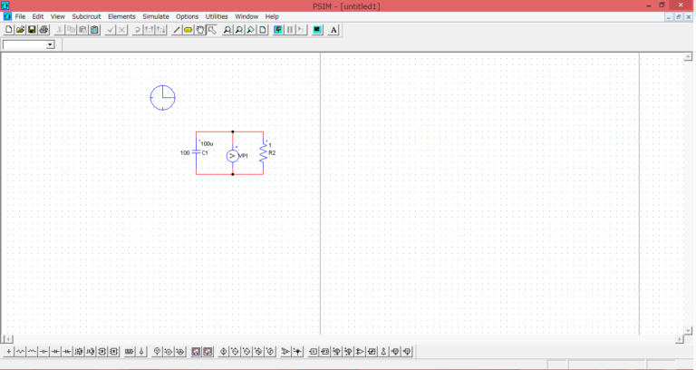Open the Edit menu
This screenshot has height=370, width=696.
(38, 16)
